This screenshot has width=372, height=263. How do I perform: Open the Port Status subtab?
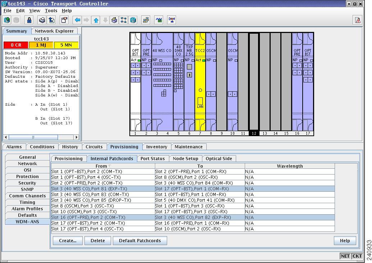pyautogui.click(x=152, y=159)
